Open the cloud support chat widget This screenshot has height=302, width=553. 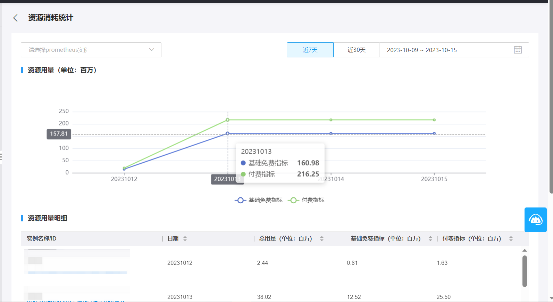pyautogui.click(x=535, y=220)
